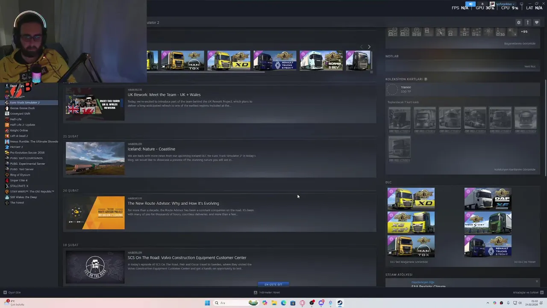Select PUBG: BATTLEGROUNDS in the library
Viewport: 547px width, 308px height.
(x=26, y=158)
